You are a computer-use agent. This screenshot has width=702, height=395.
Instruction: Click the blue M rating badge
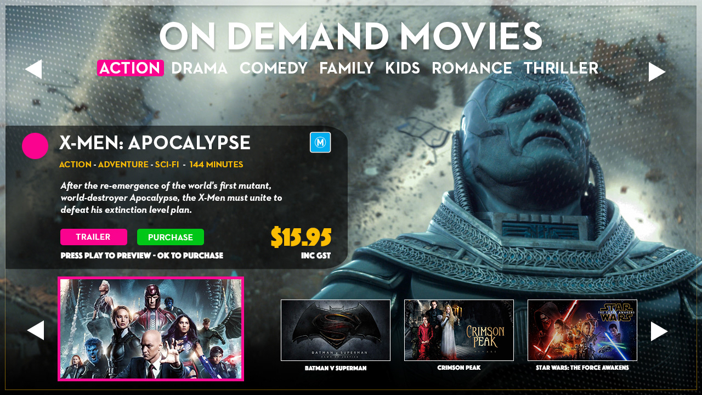tap(320, 142)
